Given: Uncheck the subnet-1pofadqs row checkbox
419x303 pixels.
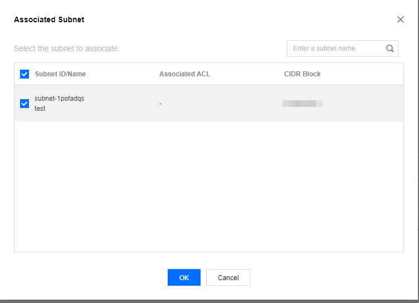Looking at the screenshot, I should tap(25, 104).
